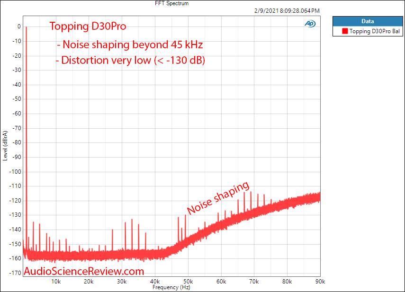
Task: Click the -60 tick on the level axis
Action: [x=17, y=114]
